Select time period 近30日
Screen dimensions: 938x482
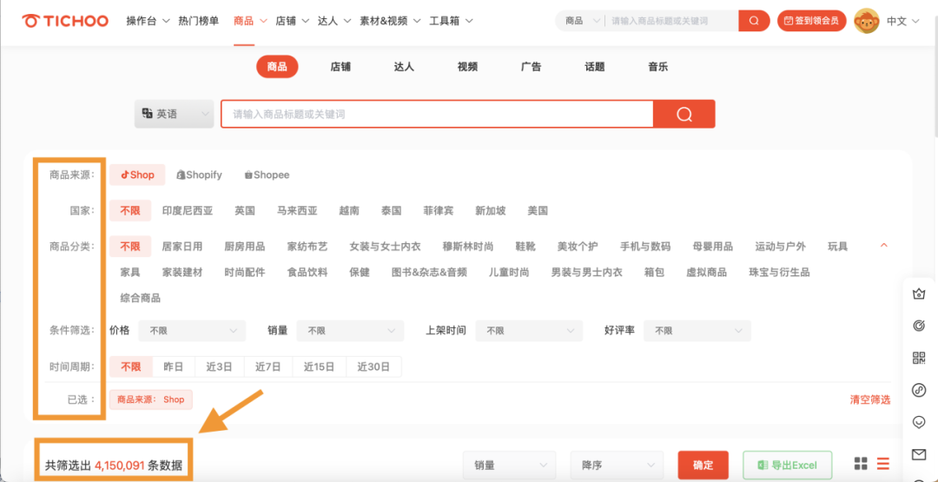click(373, 366)
